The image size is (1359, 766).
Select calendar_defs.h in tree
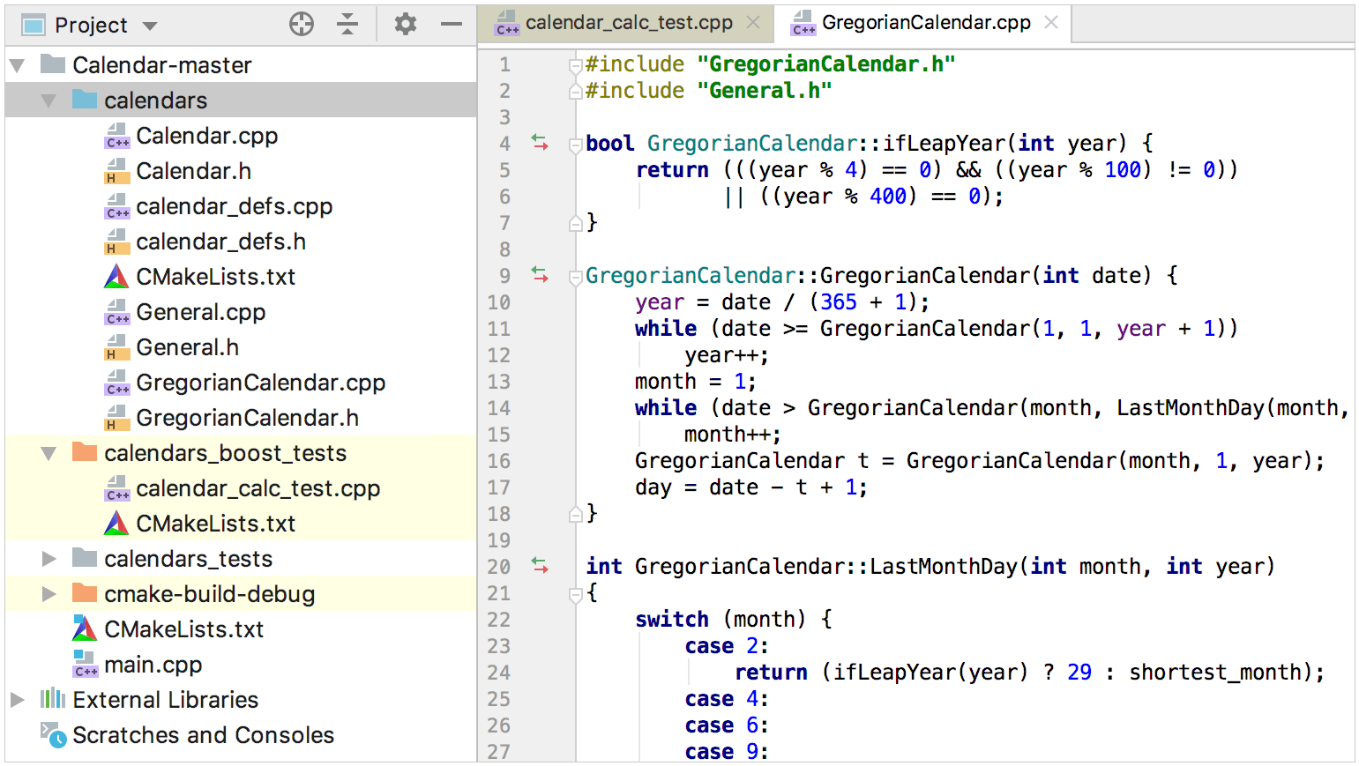click(x=221, y=242)
